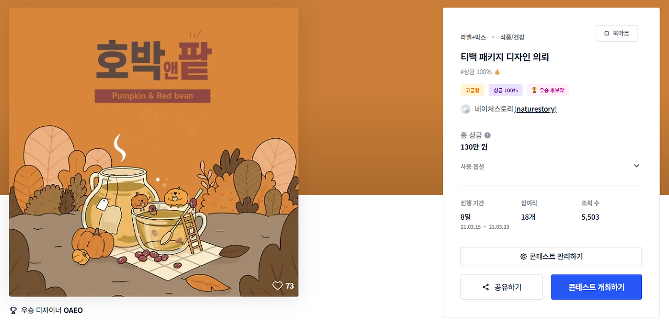Screen dimensions: 669x321
Task: Click the 고급형 tag badge
Action: [x=472, y=90]
